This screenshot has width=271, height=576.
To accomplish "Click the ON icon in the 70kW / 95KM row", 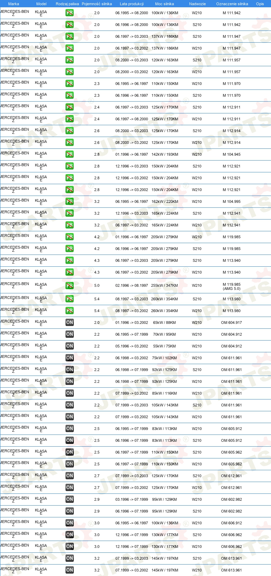I will coord(70,334).
